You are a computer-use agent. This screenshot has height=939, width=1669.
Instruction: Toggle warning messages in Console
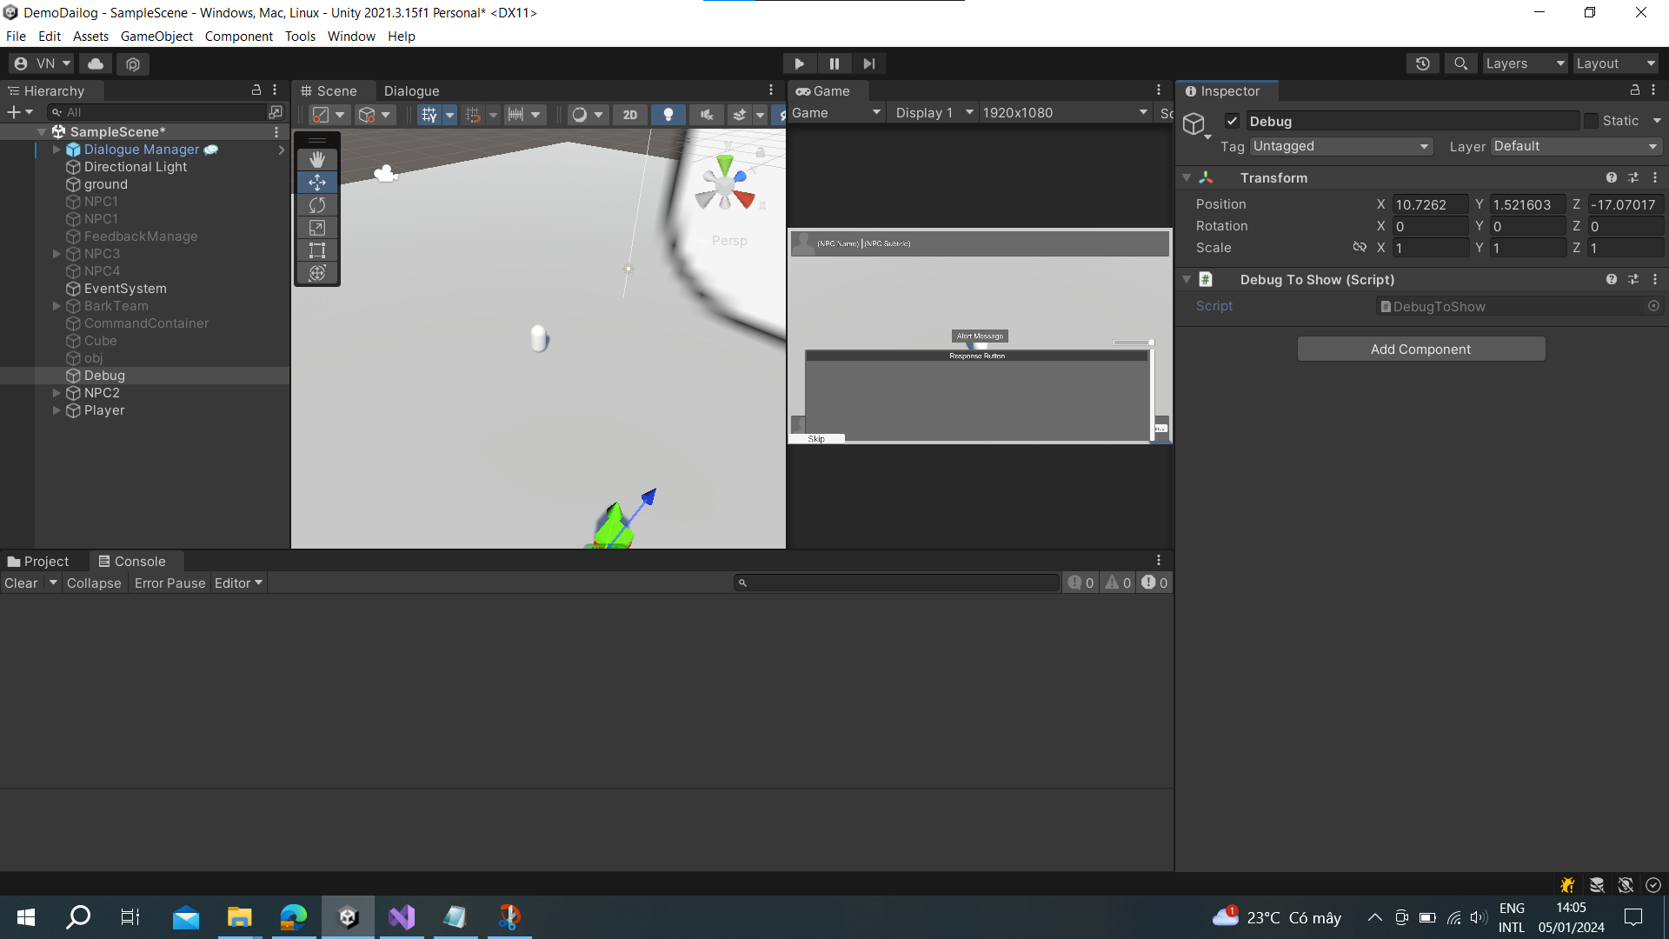click(x=1118, y=583)
